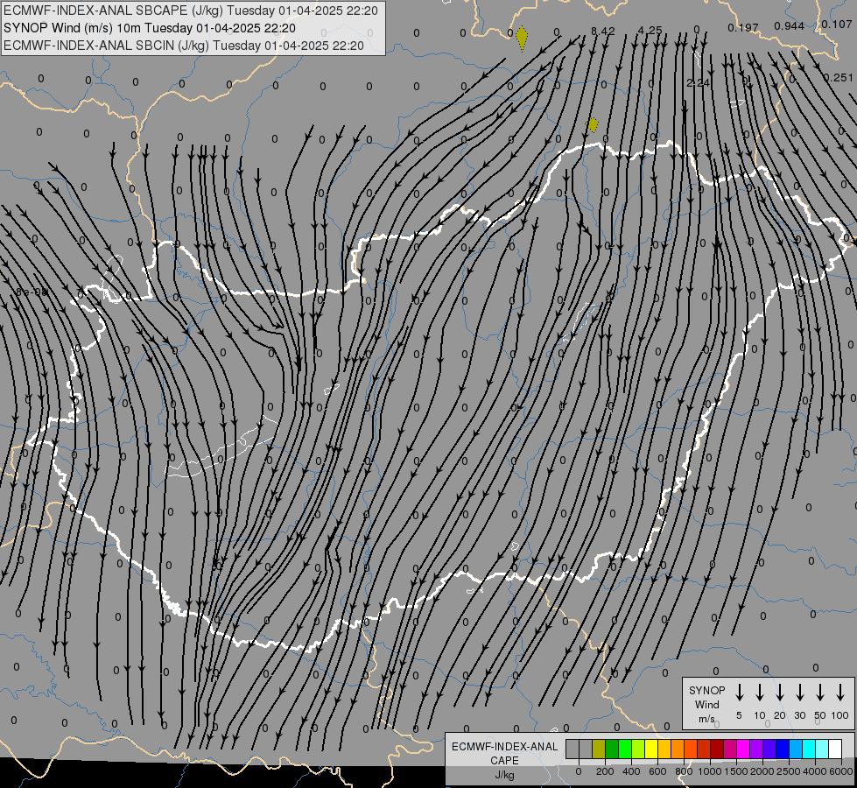Click the topmost olive CAPE patch on map
This screenshot has height=788, width=857.
522,39
